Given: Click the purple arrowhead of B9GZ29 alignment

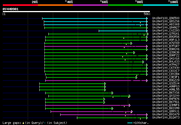Looking at the screenshot, I should [147, 80].
